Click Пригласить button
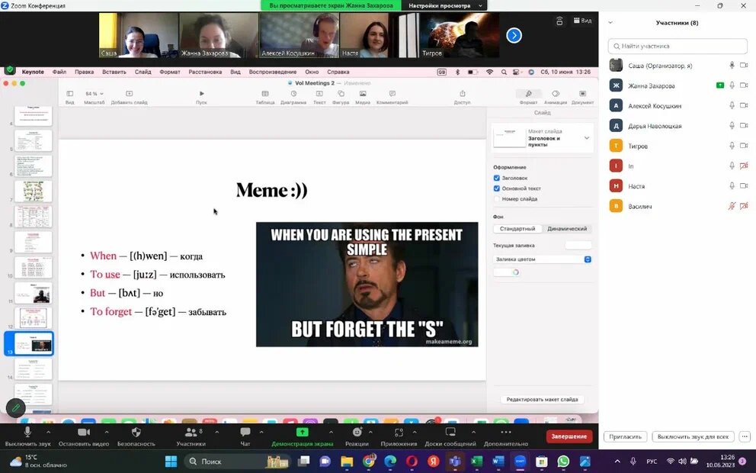Image resolution: width=756 pixels, height=473 pixels. (625, 436)
